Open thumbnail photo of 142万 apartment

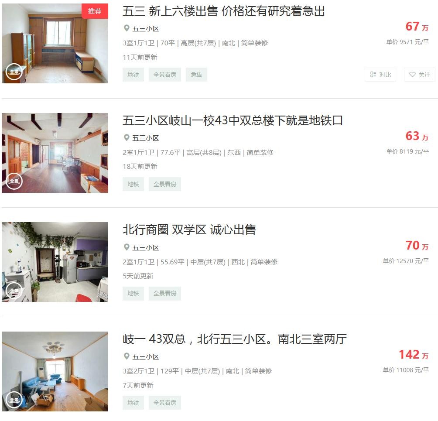click(x=55, y=371)
